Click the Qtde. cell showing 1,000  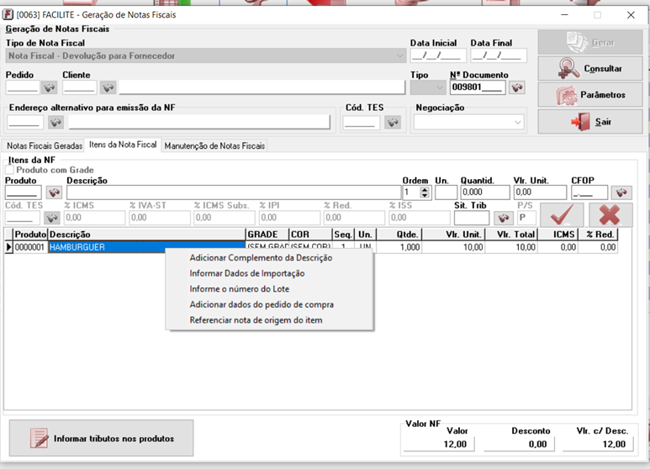click(399, 247)
